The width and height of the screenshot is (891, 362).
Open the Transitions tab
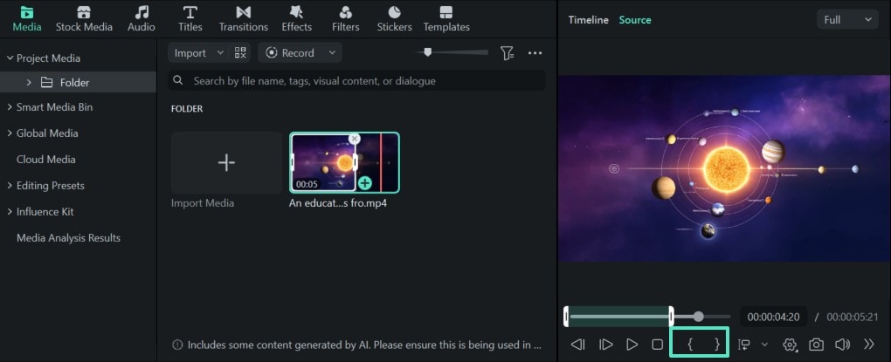(243, 18)
